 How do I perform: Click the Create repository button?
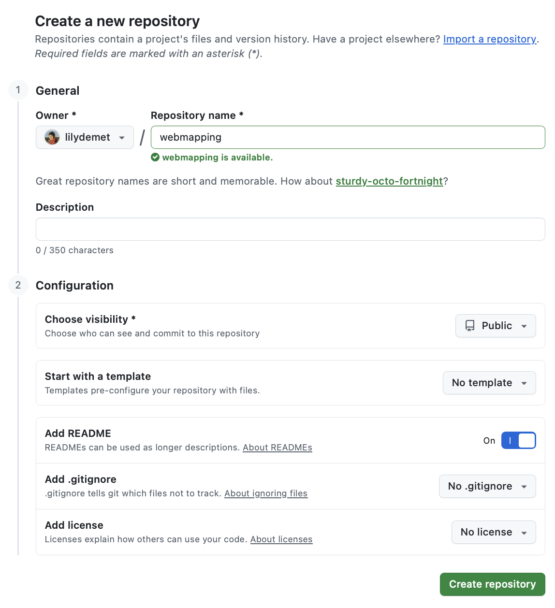coord(492,584)
